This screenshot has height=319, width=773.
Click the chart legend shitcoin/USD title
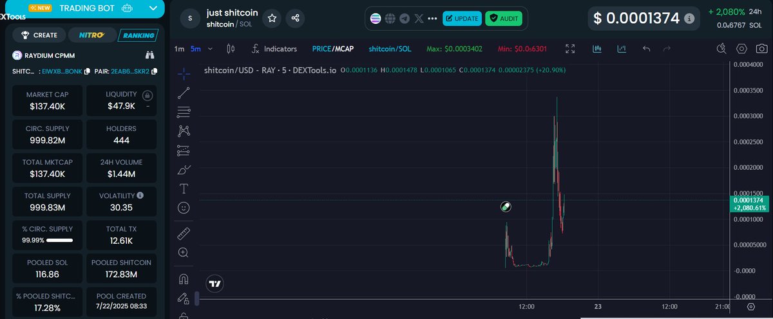pyautogui.click(x=271, y=70)
